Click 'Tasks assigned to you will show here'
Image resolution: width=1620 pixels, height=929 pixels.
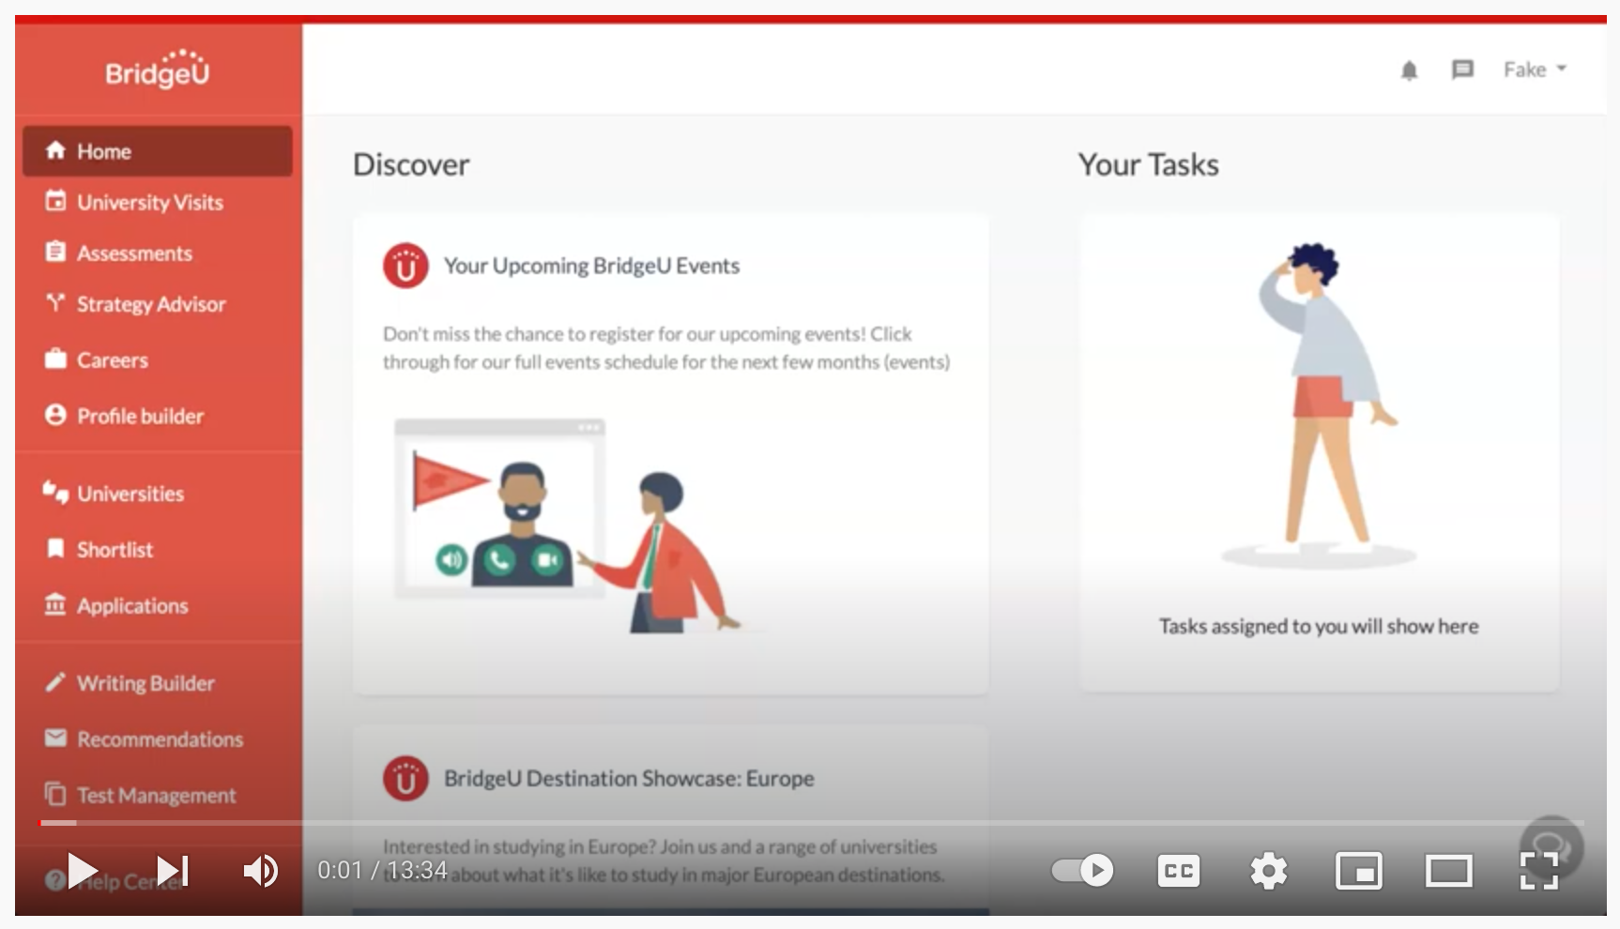[x=1319, y=626]
